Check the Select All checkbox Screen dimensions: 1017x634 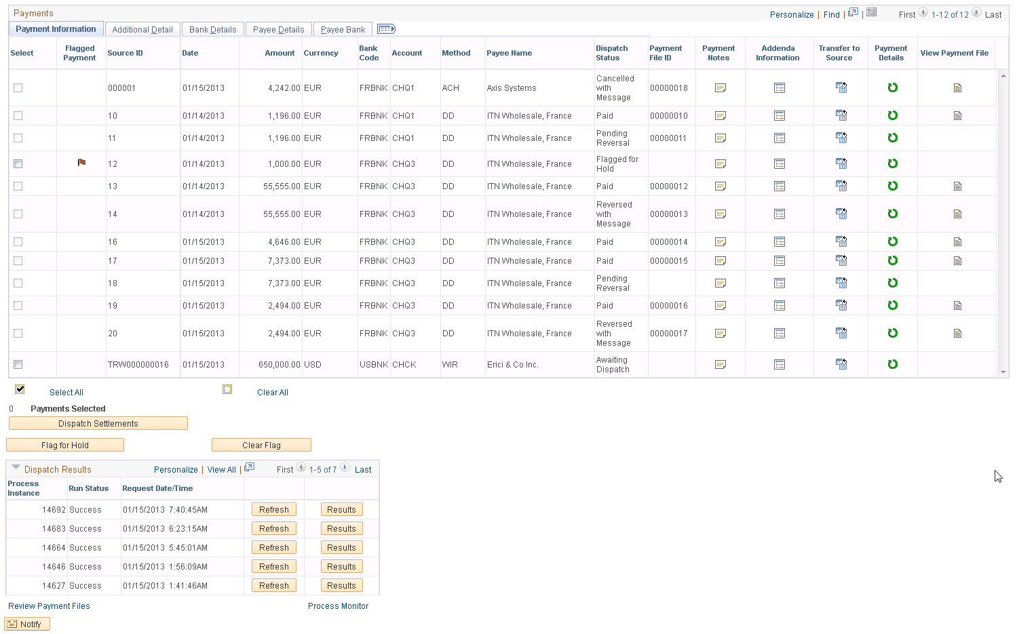(20, 389)
